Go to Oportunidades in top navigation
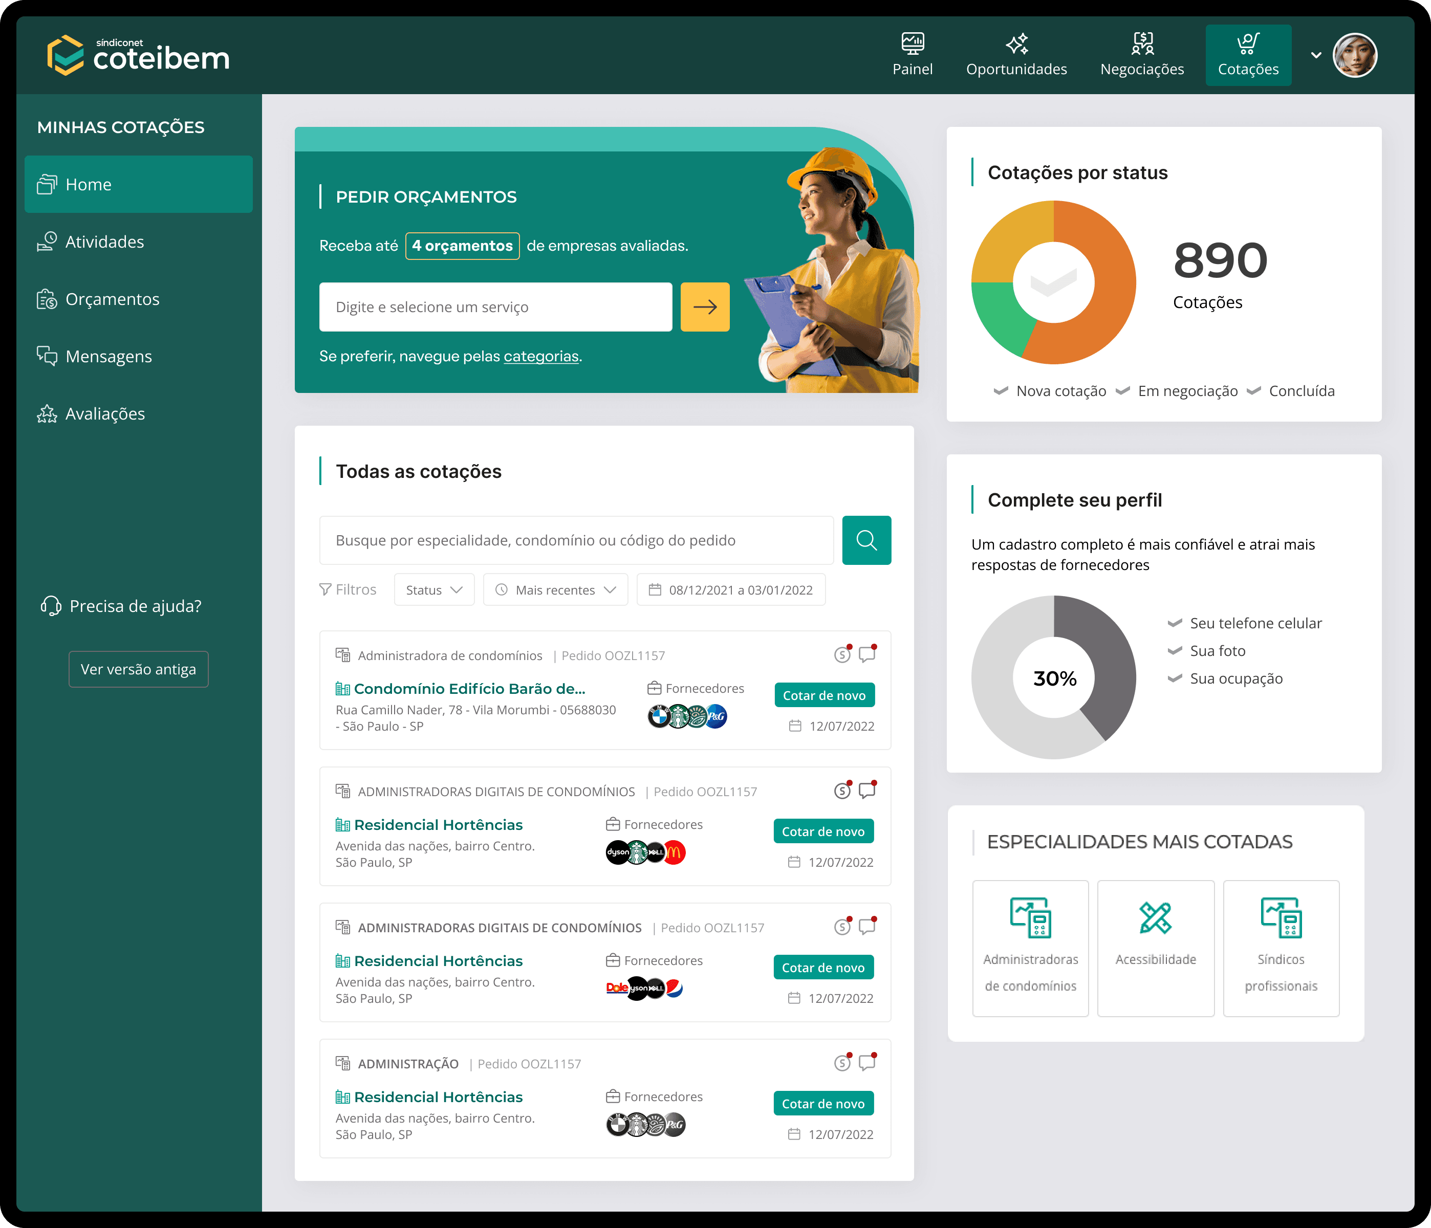Image resolution: width=1431 pixels, height=1228 pixels. pos(1016,55)
